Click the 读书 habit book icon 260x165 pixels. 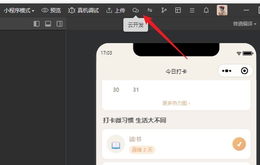coord(116,144)
